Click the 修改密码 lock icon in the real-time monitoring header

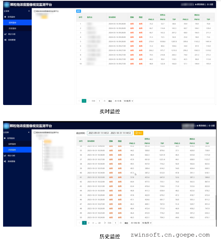pos(196,4)
